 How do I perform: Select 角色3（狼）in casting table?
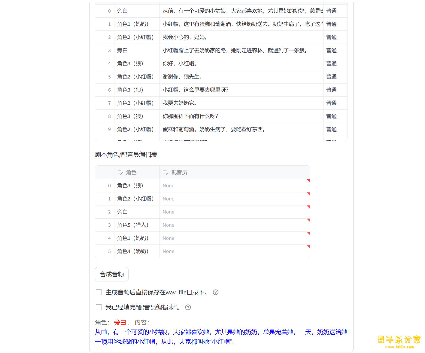pos(137,186)
